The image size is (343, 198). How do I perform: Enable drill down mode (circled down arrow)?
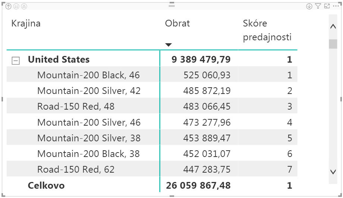[309, 6]
